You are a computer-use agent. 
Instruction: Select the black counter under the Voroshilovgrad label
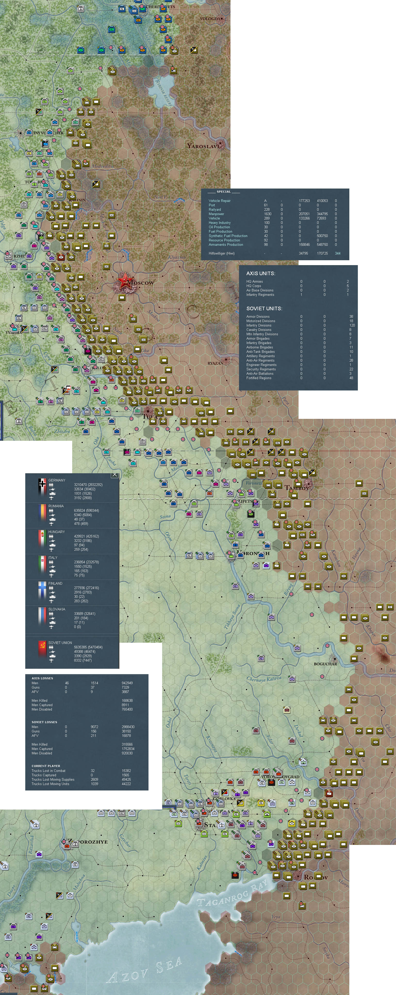271,782
